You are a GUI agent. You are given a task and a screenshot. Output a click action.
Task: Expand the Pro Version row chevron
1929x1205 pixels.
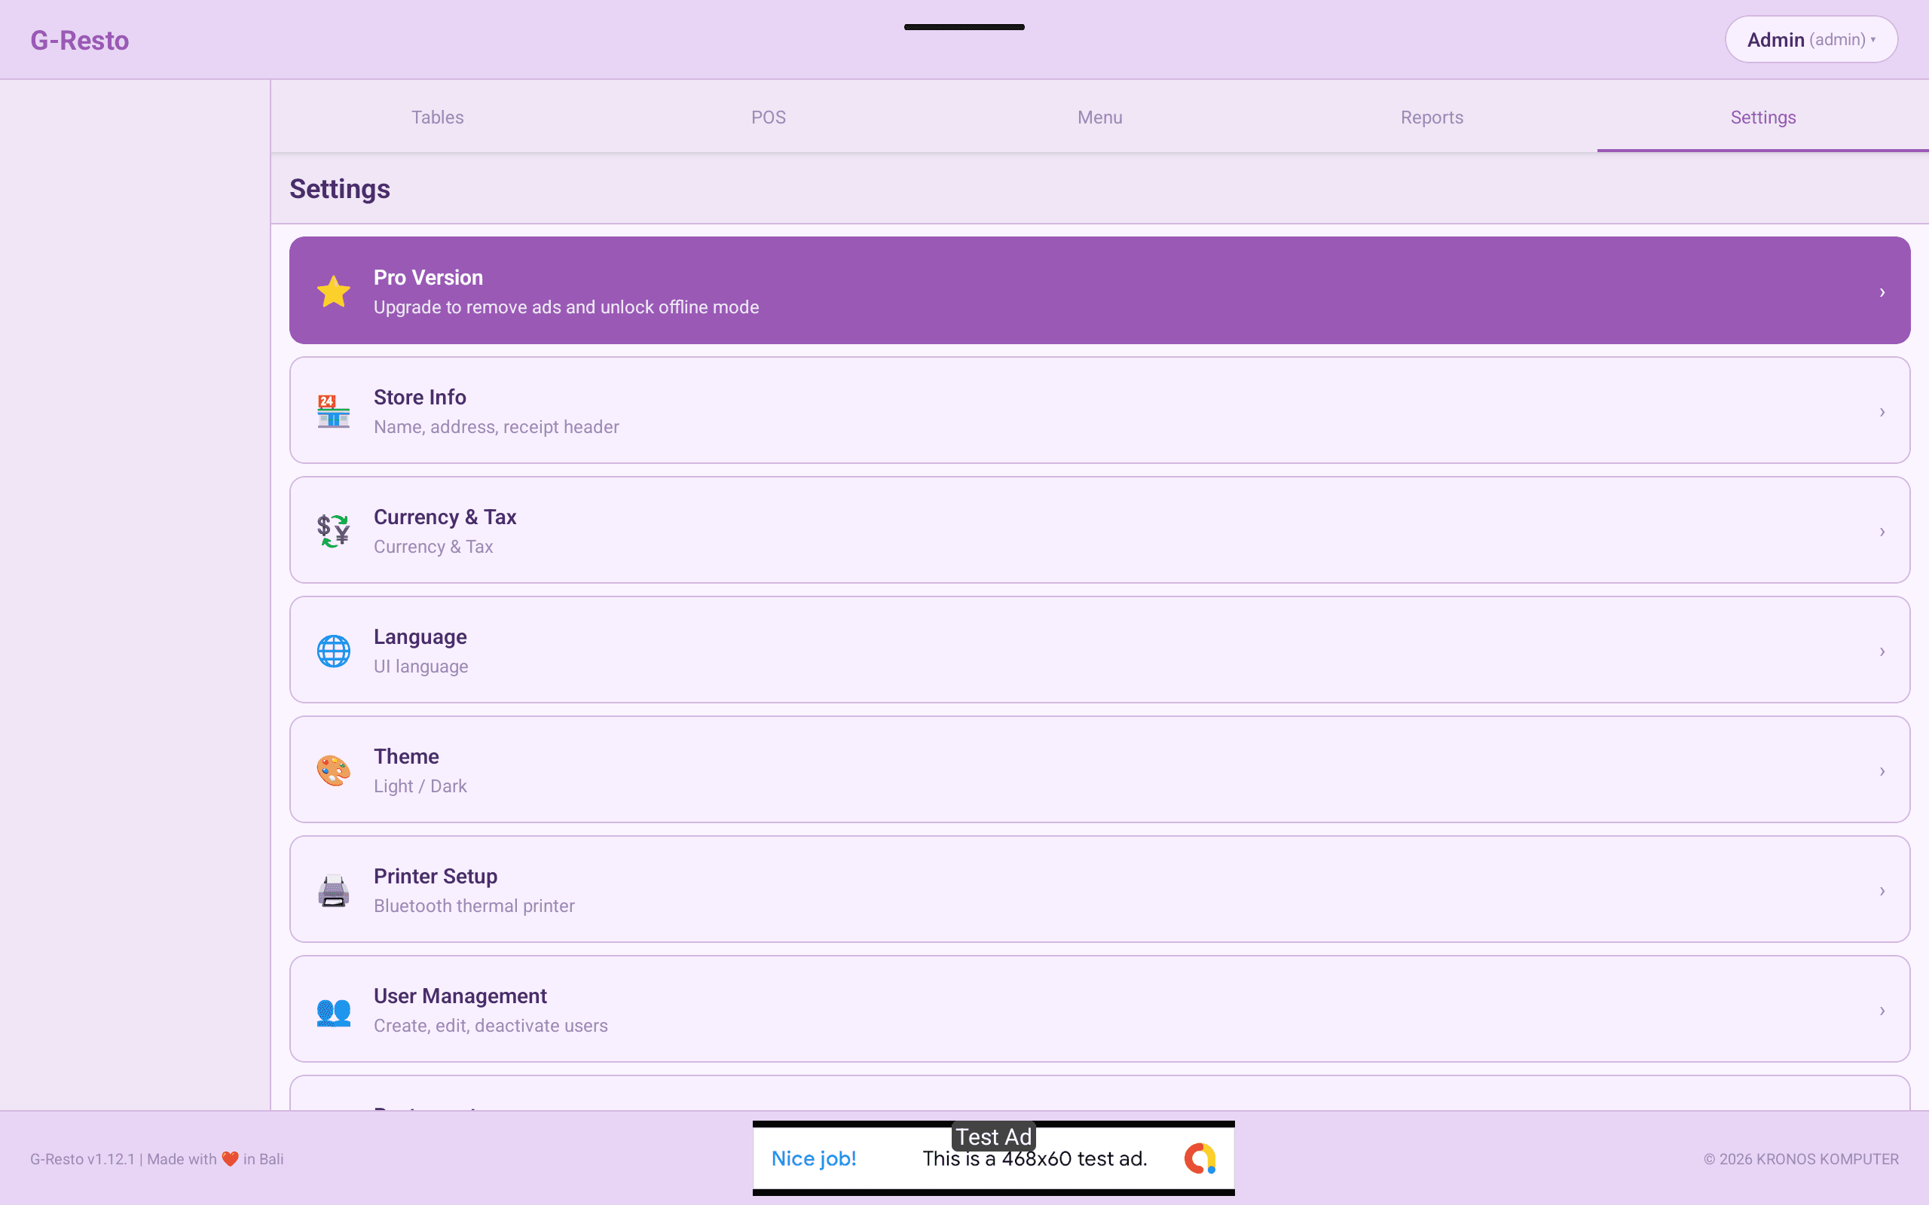point(1882,292)
